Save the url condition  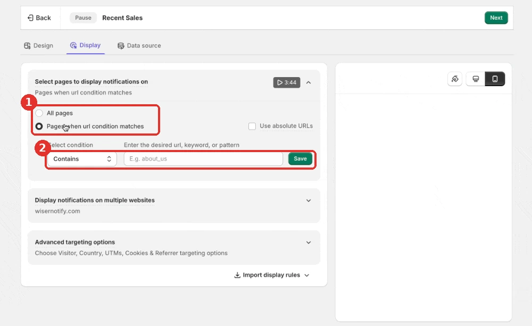[300, 159]
